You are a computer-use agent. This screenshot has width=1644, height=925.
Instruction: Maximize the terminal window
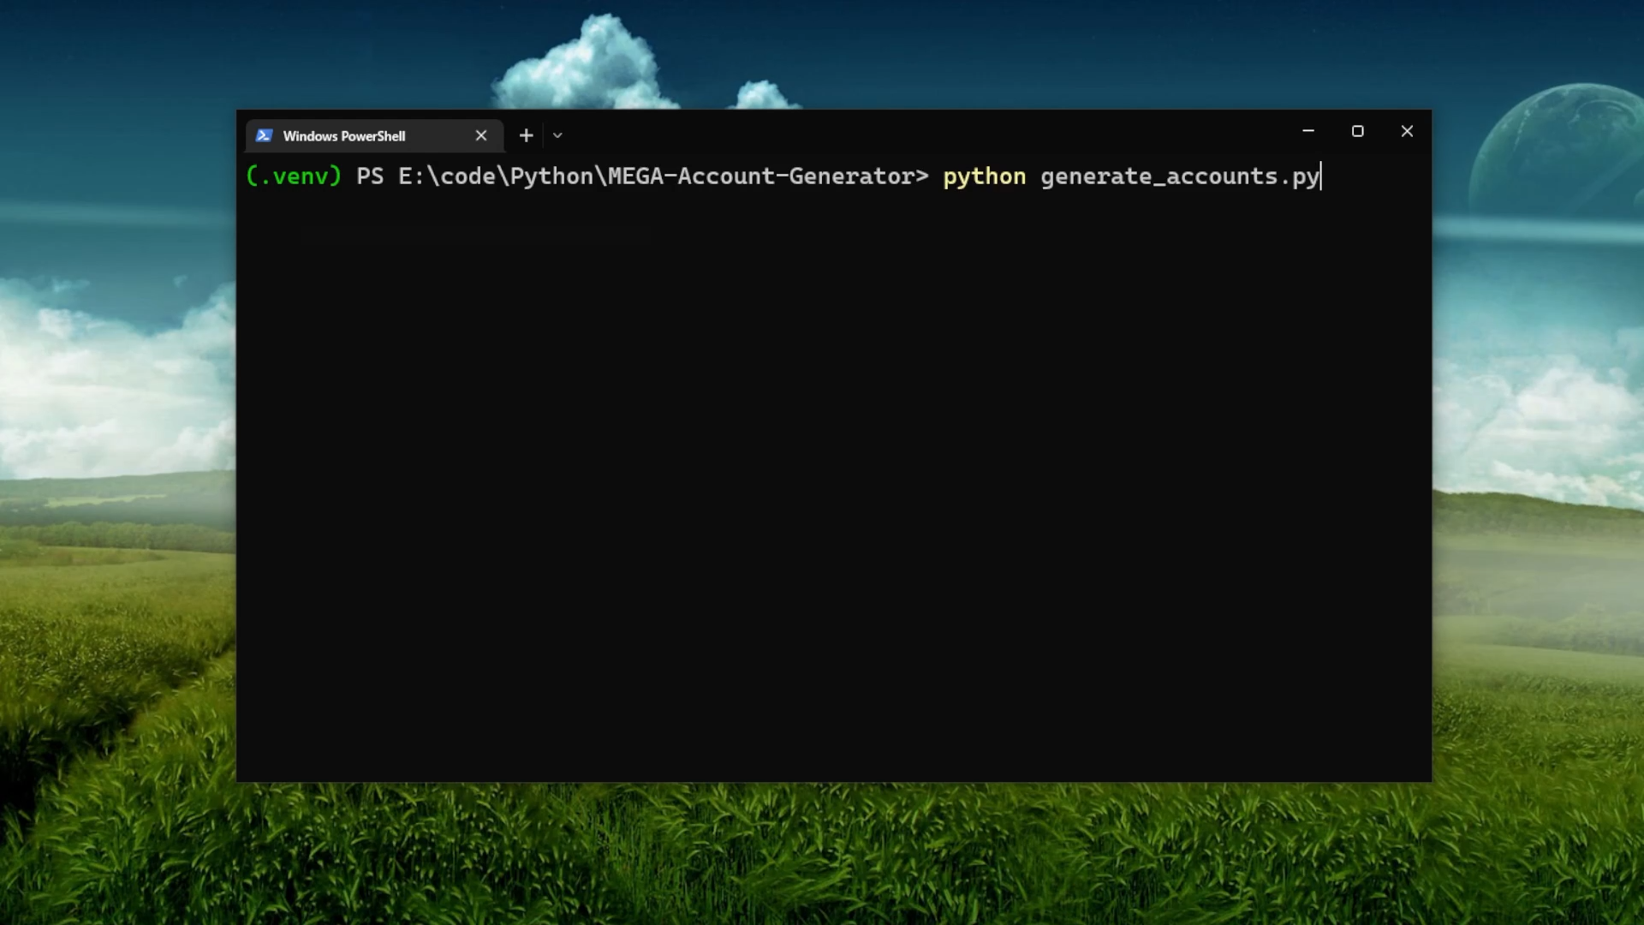click(x=1357, y=131)
